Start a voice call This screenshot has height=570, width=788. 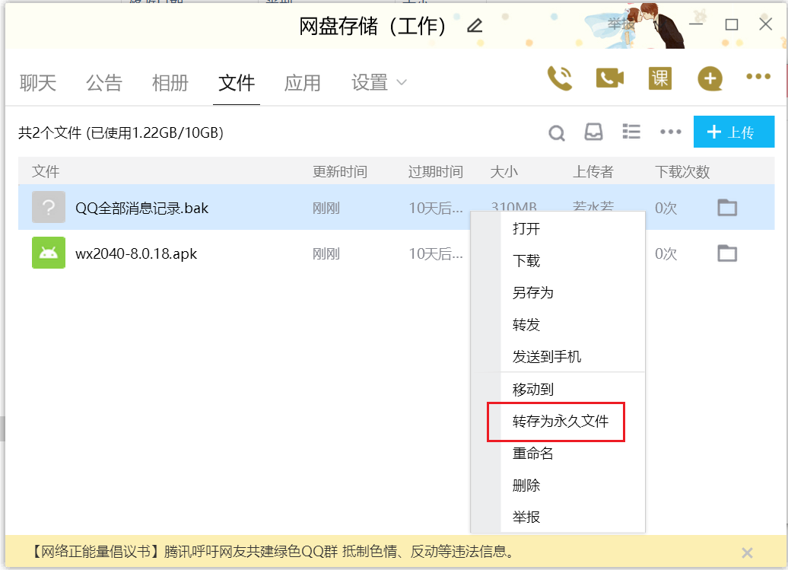click(560, 77)
